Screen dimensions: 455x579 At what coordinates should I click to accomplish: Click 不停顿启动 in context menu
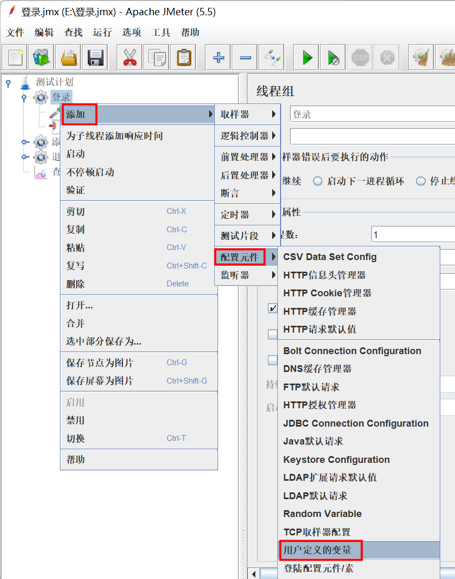[137, 172]
